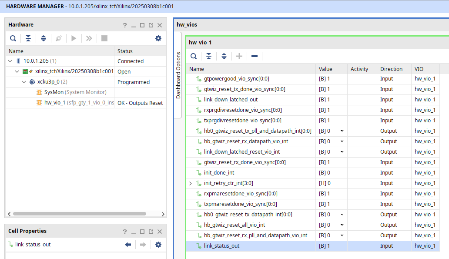
Task: Open Cell Properties settings gear
Action: [x=158, y=245]
